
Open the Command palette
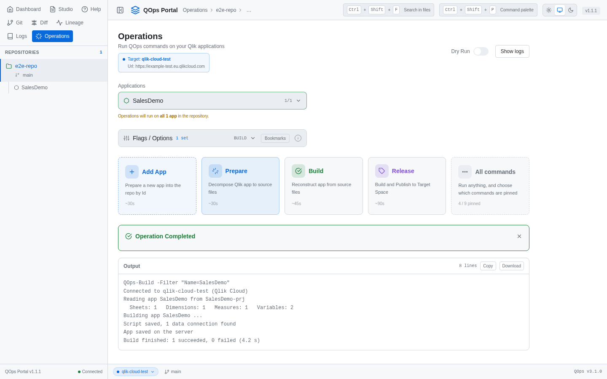pyautogui.click(x=488, y=10)
